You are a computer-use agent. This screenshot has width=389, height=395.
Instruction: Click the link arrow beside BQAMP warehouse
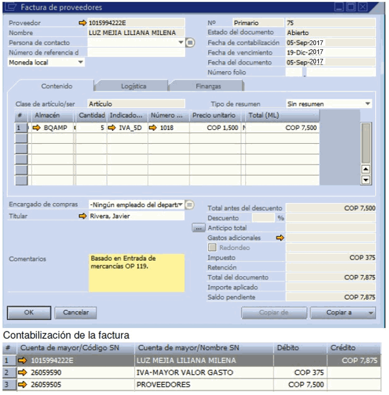[x=36, y=128]
